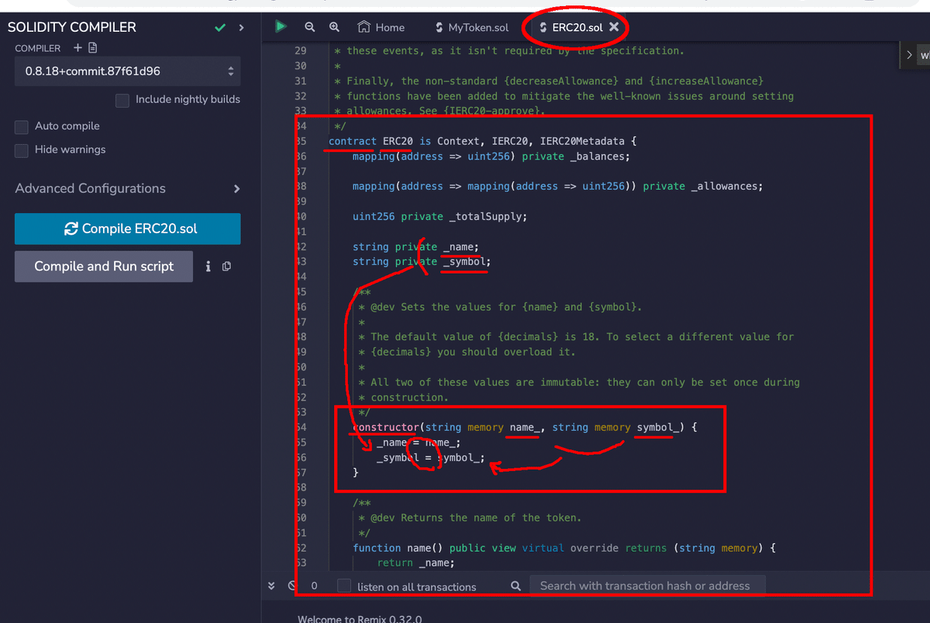Screen dimensions: 930x623
Task: Enable Include nightly builds checkbox
Action: point(122,100)
